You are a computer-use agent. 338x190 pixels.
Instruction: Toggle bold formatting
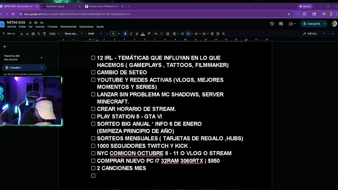(x=125, y=34)
